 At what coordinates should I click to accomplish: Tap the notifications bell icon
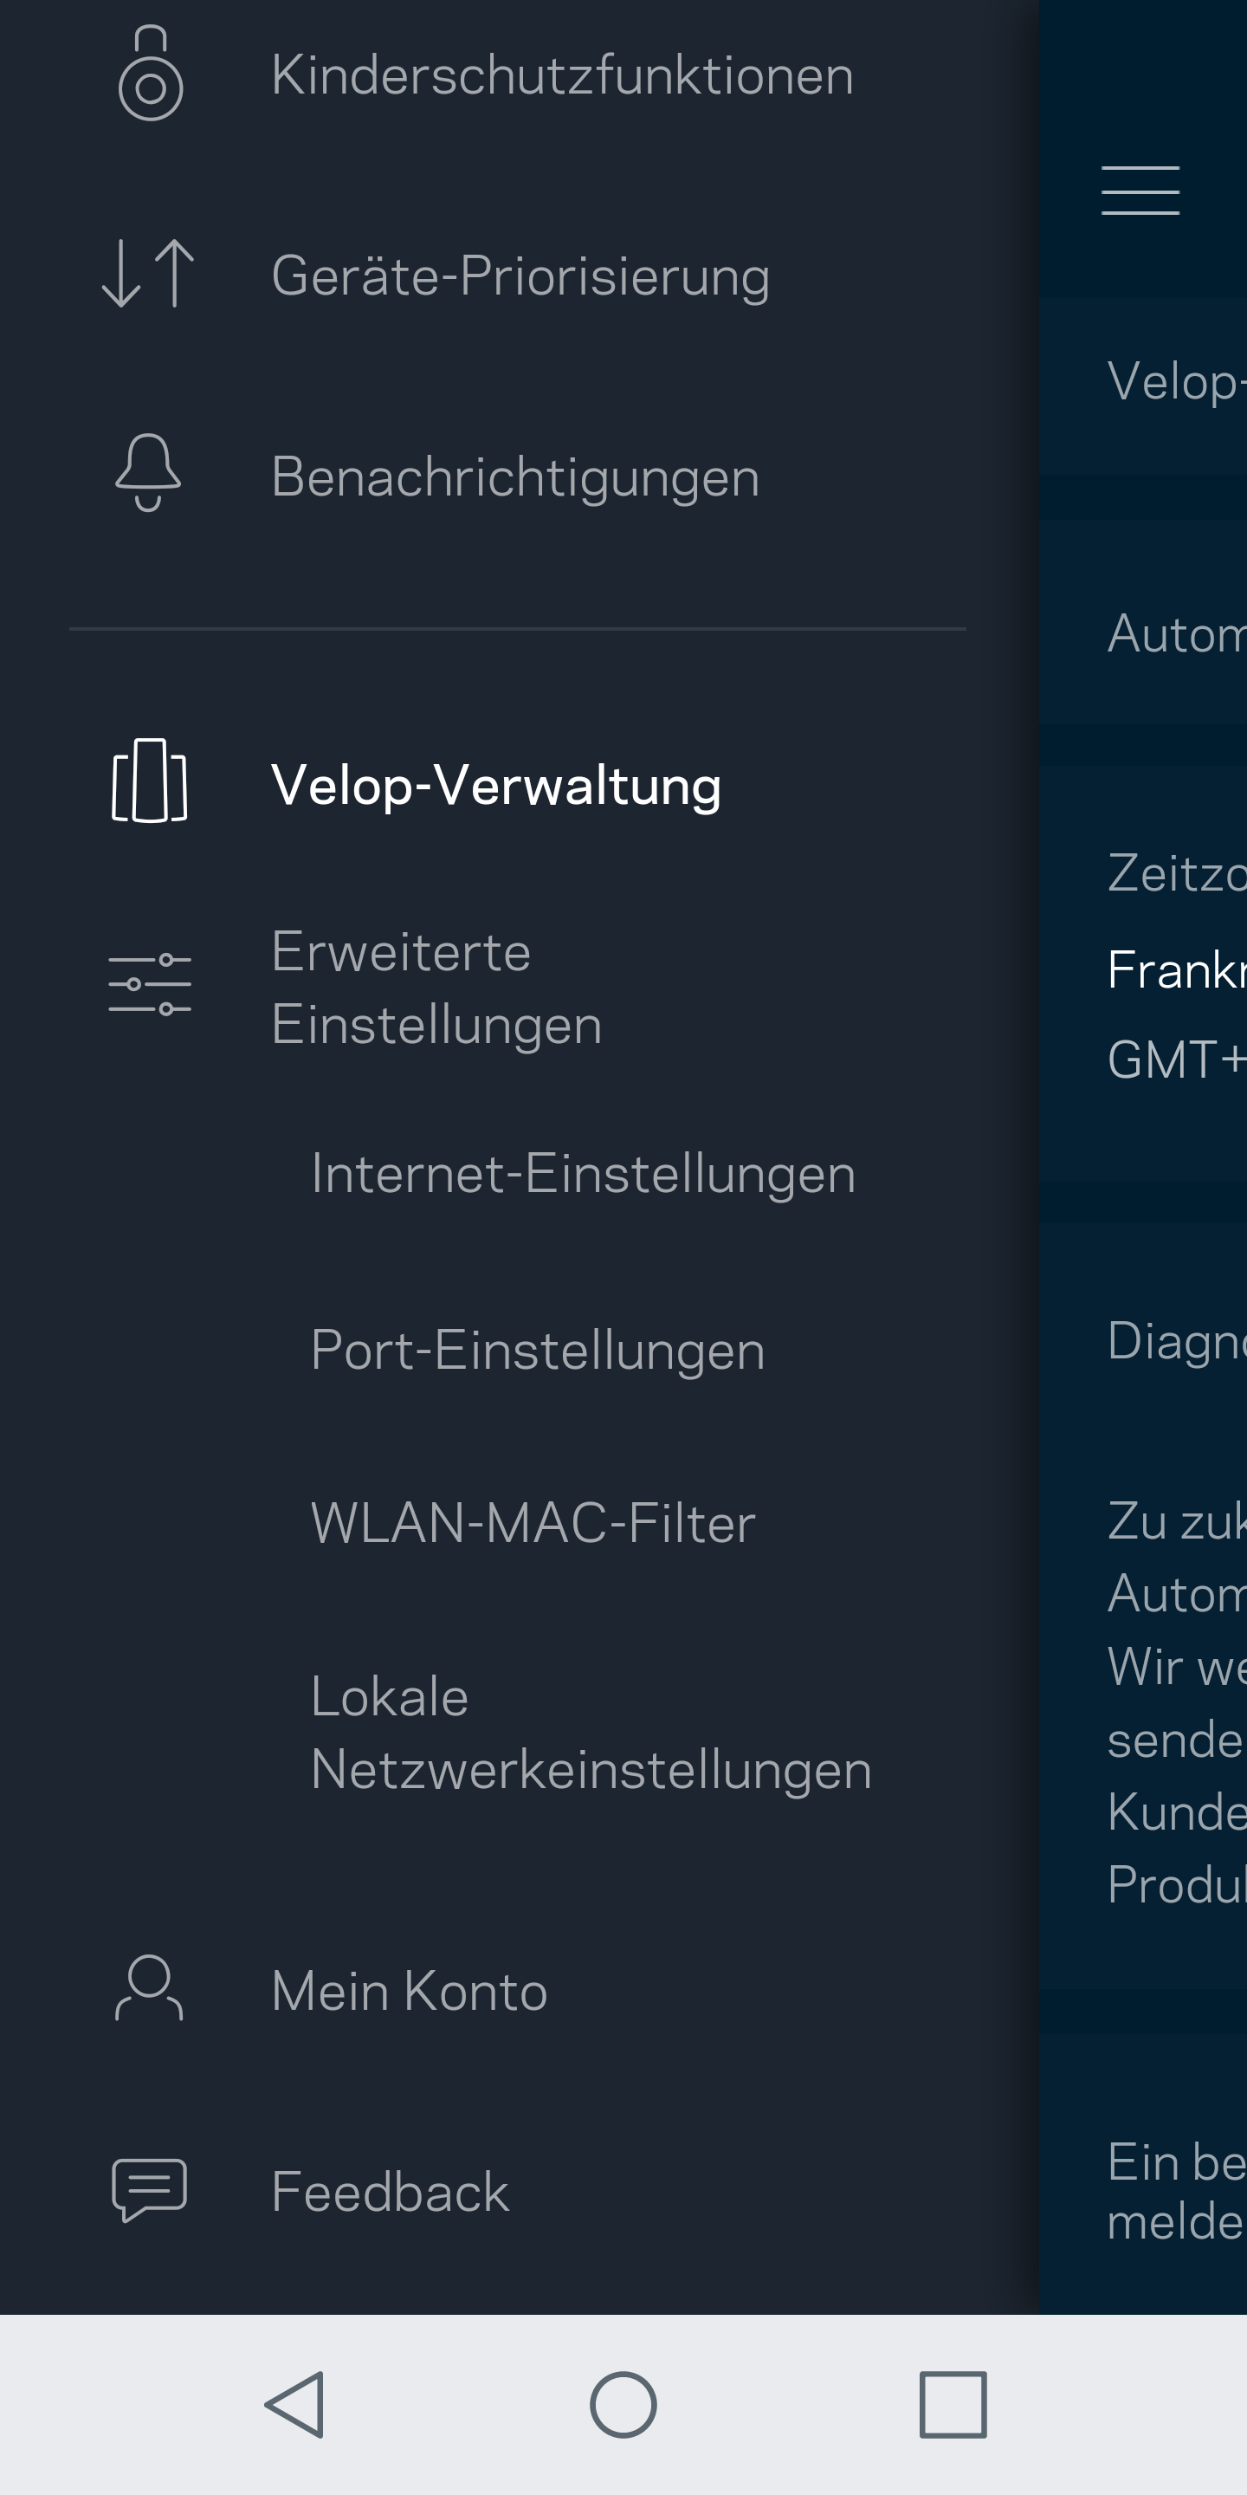coord(148,473)
